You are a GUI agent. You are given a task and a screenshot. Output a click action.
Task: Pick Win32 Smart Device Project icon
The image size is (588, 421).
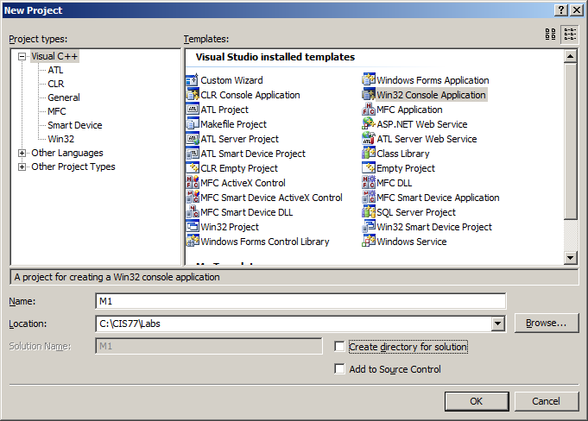pos(369,227)
